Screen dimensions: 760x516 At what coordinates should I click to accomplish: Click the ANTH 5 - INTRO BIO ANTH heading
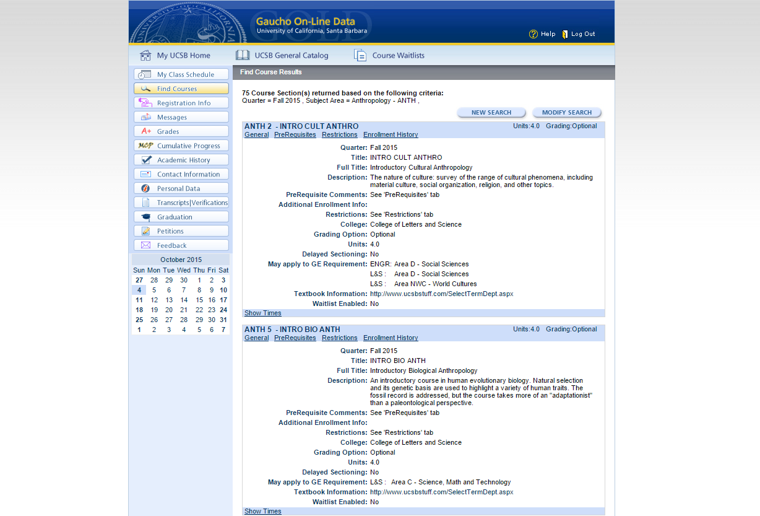click(292, 330)
